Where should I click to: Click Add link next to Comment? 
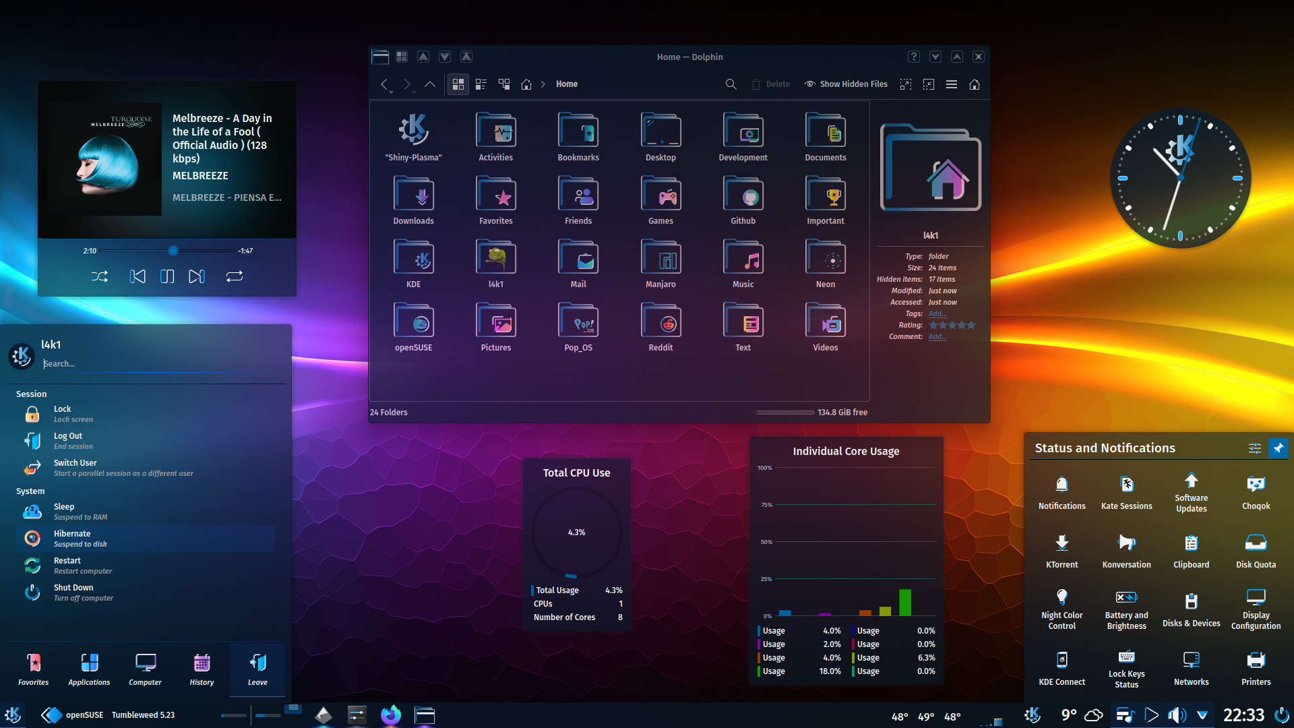coord(937,336)
